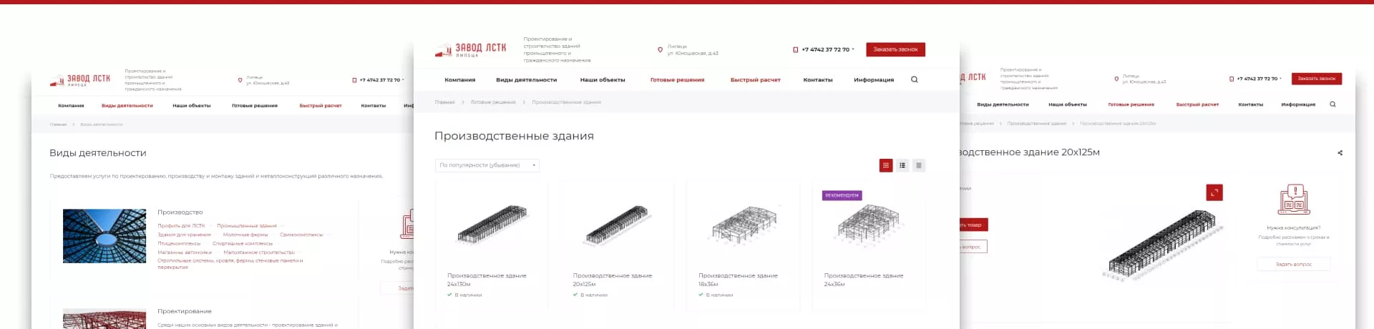Open Быстрый расчет menu in right page
Viewport: 1374px width, 329px height.
(1197, 104)
